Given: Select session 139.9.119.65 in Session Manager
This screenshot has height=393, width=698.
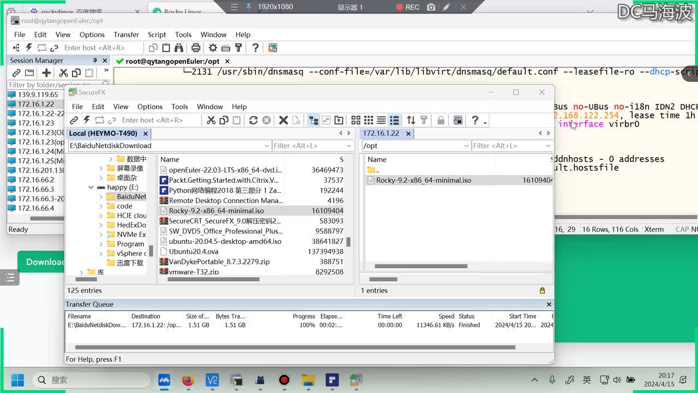Looking at the screenshot, I should (x=38, y=94).
